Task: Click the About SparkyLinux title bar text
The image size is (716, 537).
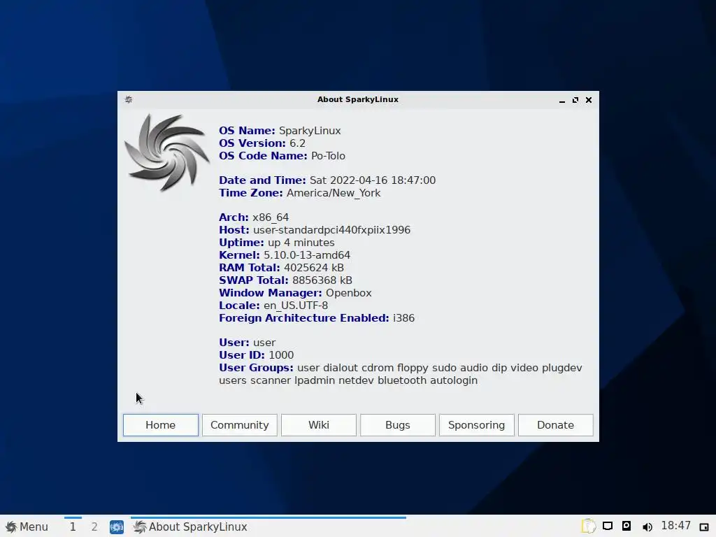Action: [358, 99]
